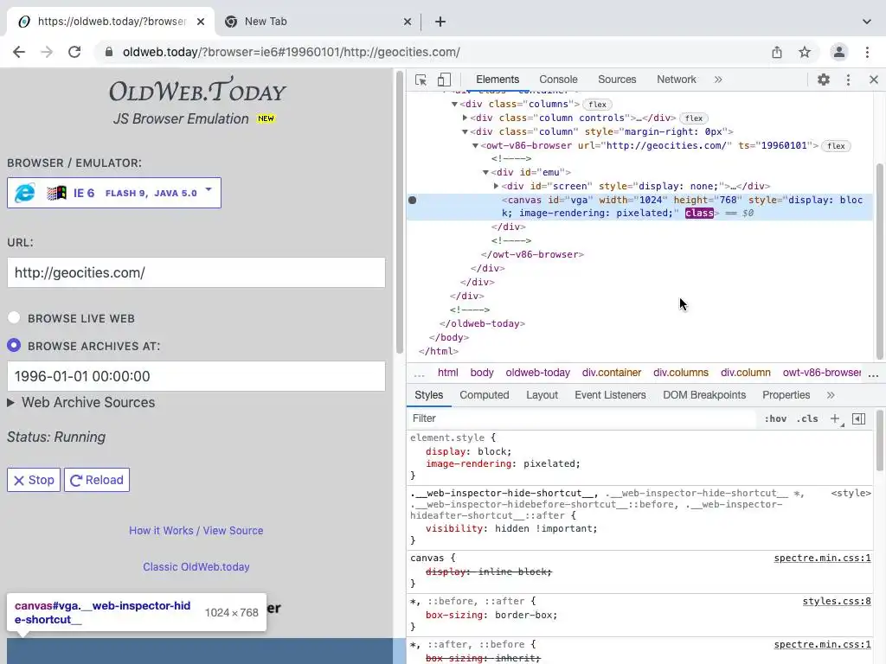Expand the div id screen node
Viewport: 886px width, 664px height.
(x=496, y=186)
